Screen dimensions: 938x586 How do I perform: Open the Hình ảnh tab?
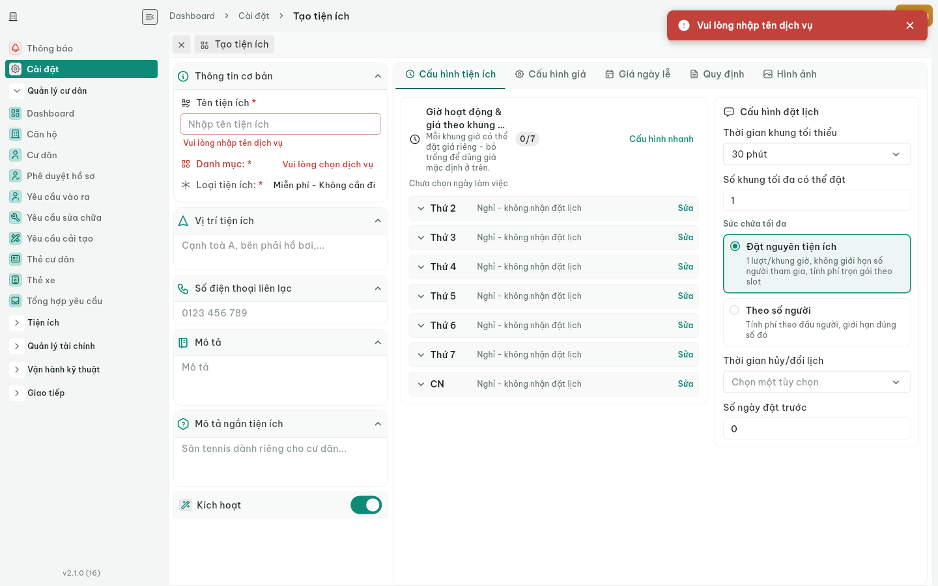pyautogui.click(x=789, y=74)
